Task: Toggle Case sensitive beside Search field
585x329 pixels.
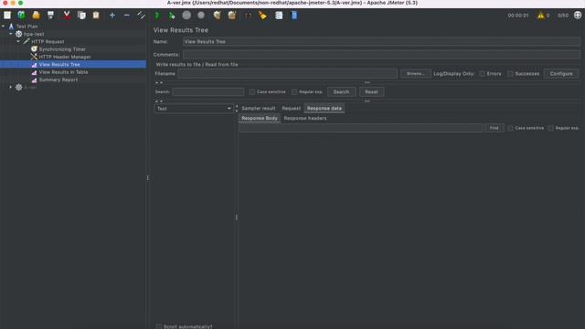Action: pyautogui.click(x=252, y=91)
